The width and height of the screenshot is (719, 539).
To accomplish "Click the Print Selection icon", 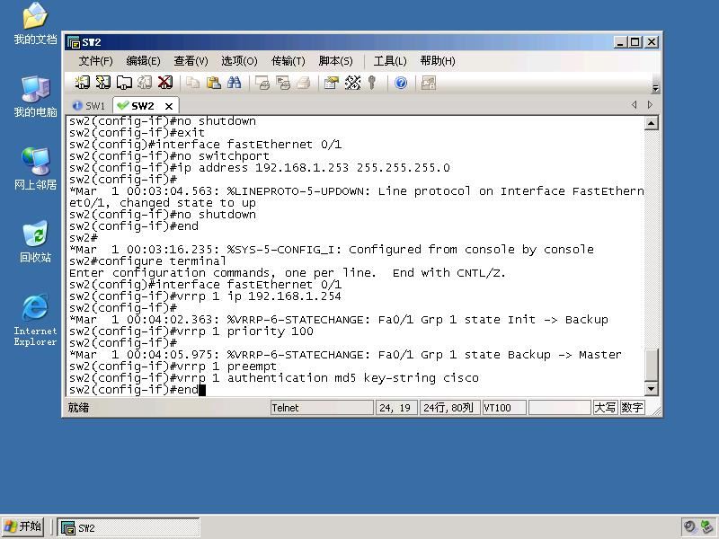I will (282, 83).
